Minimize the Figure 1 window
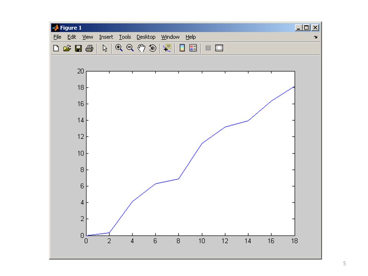 pyautogui.click(x=298, y=28)
